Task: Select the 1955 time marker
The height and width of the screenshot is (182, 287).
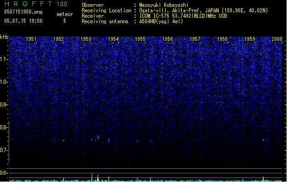Action: point(140,39)
